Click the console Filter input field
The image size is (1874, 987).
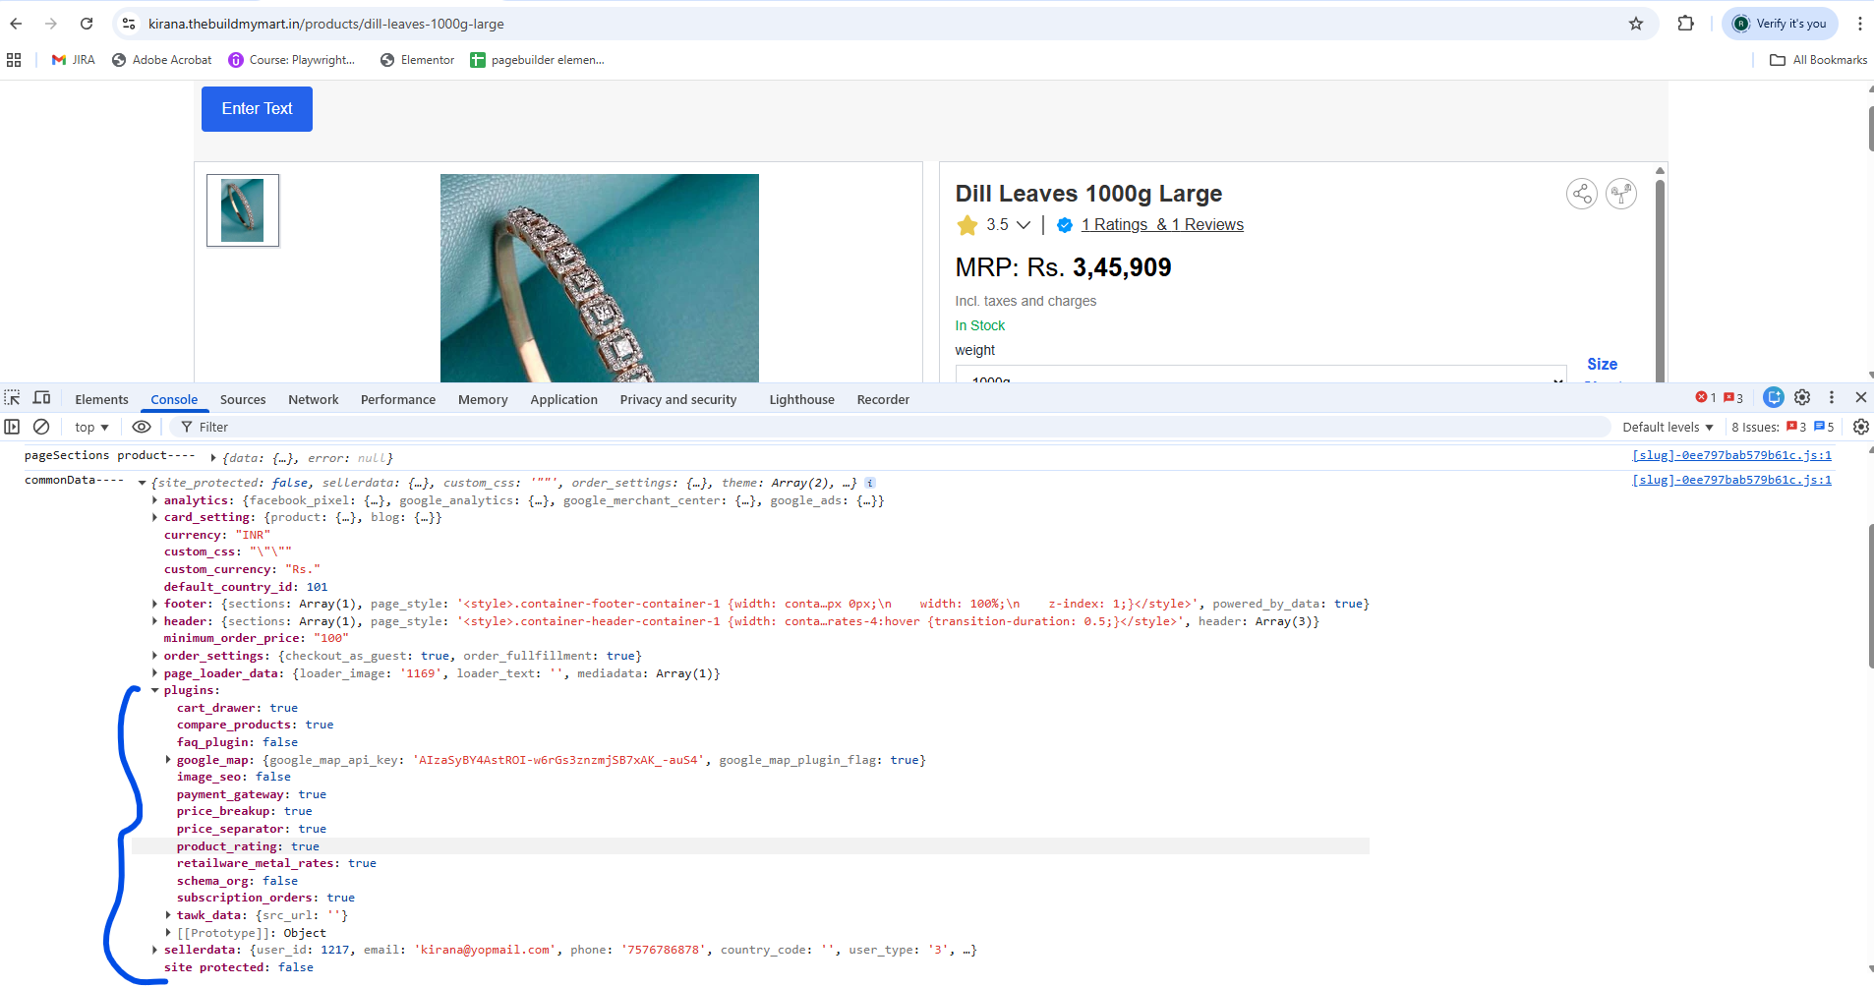point(890,427)
